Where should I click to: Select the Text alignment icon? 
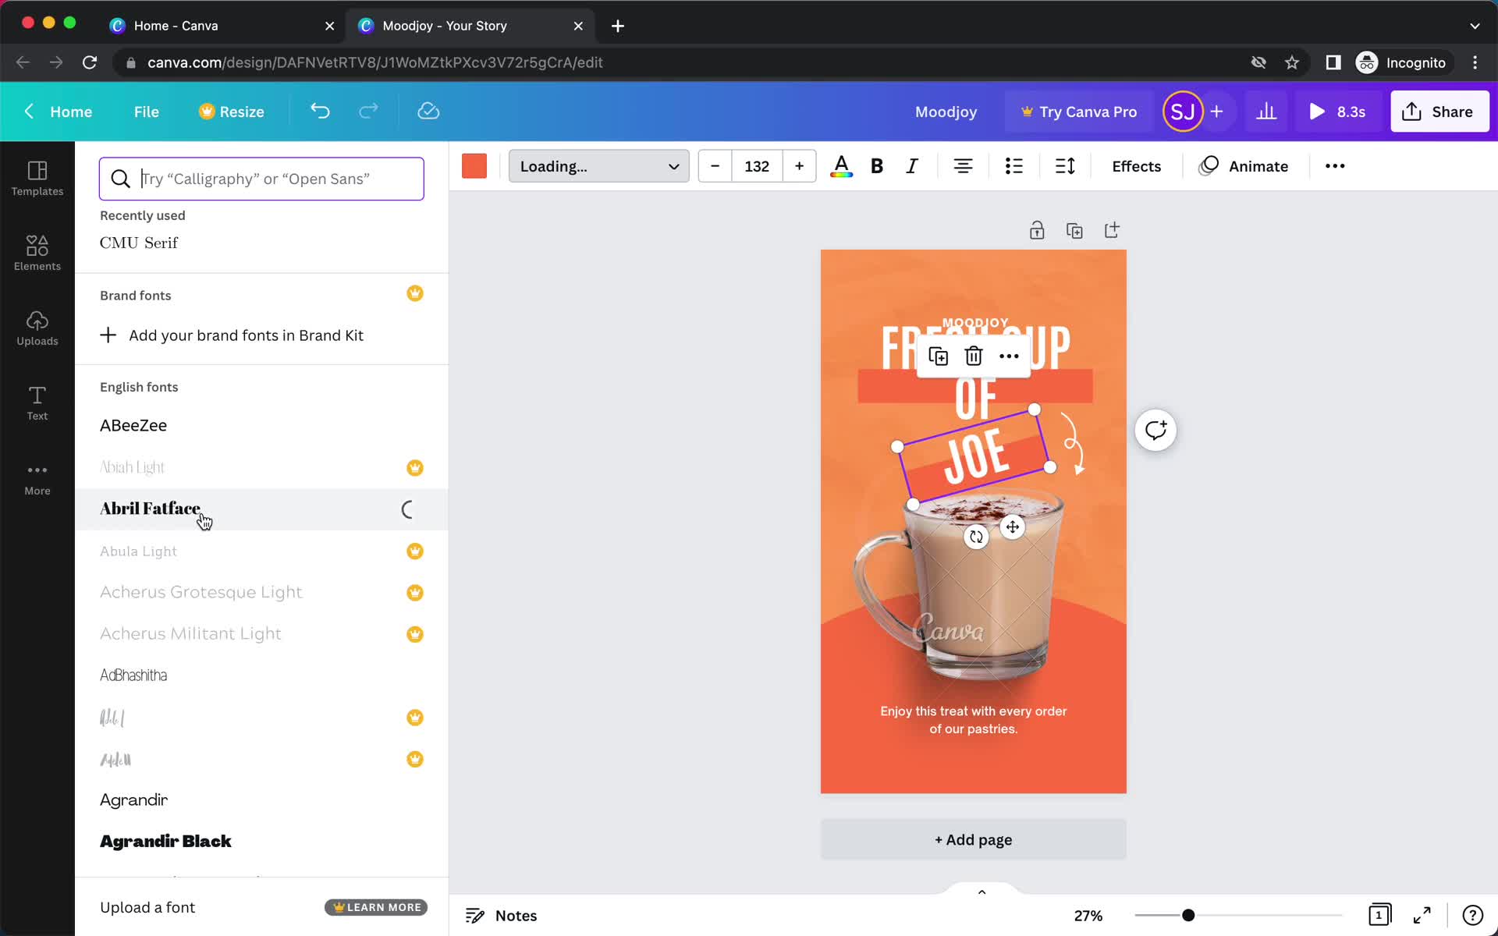[x=963, y=166]
